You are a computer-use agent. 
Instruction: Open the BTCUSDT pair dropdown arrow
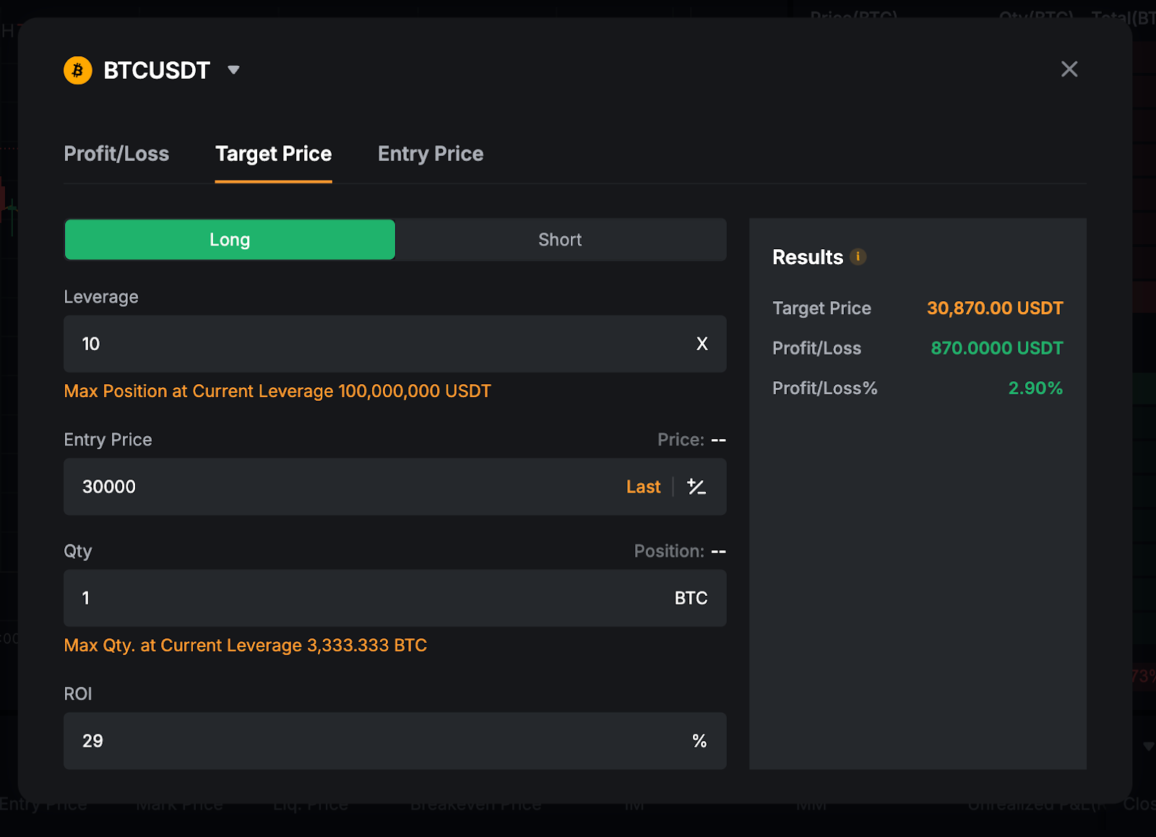(233, 70)
